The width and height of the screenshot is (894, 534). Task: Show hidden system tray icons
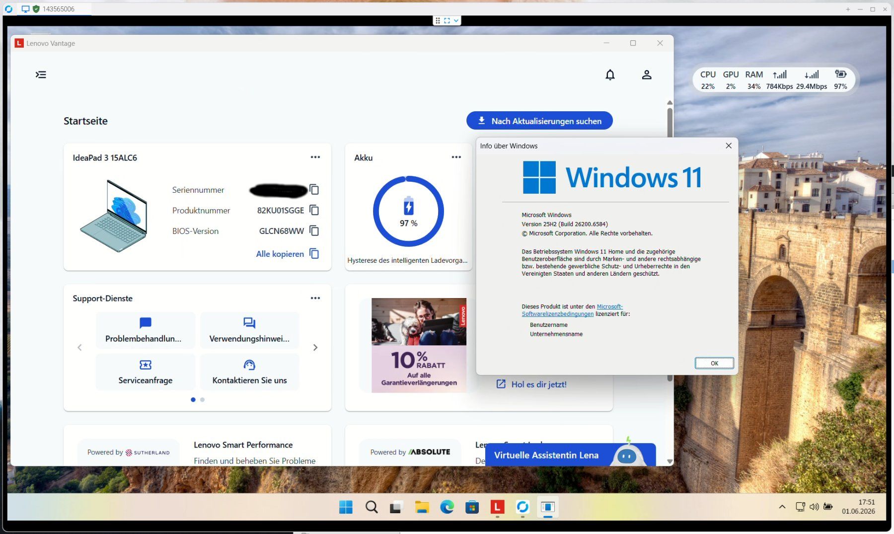pos(782,507)
